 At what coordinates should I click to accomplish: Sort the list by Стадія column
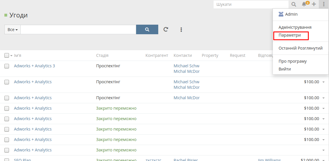tap(102, 55)
